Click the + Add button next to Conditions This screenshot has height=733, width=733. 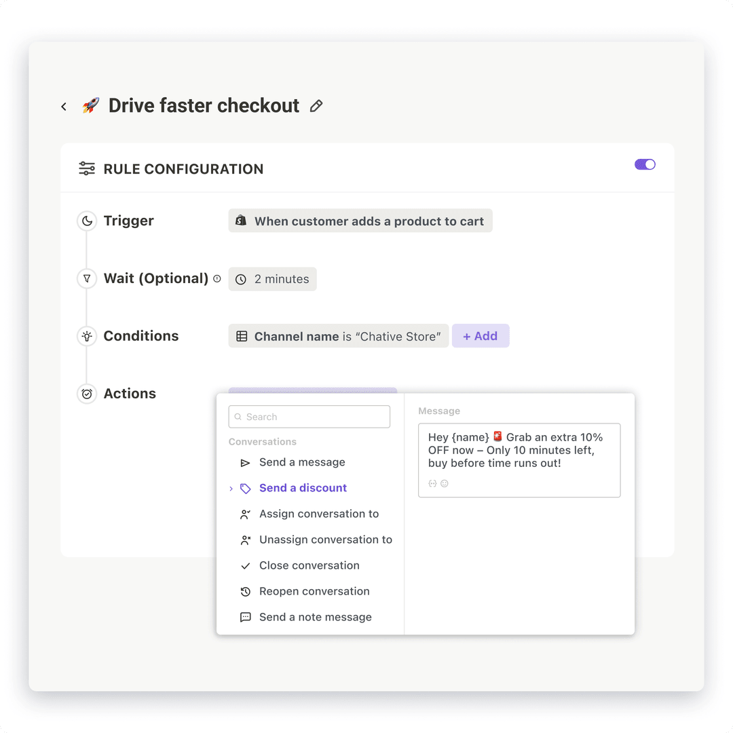click(x=481, y=336)
